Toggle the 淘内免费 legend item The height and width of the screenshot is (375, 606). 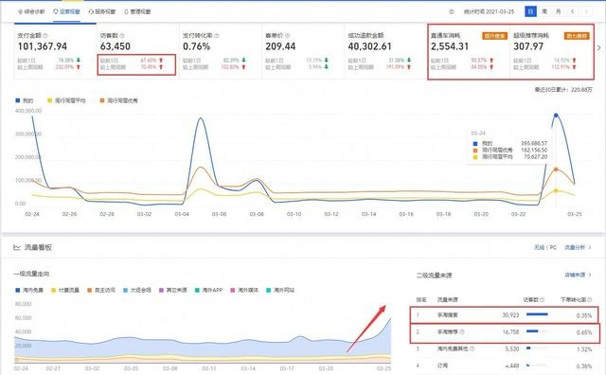pyautogui.click(x=29, y=290)
